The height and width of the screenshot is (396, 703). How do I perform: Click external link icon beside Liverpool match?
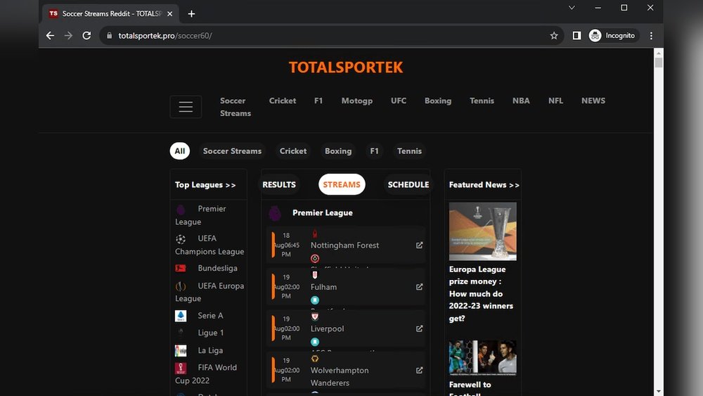420,328
